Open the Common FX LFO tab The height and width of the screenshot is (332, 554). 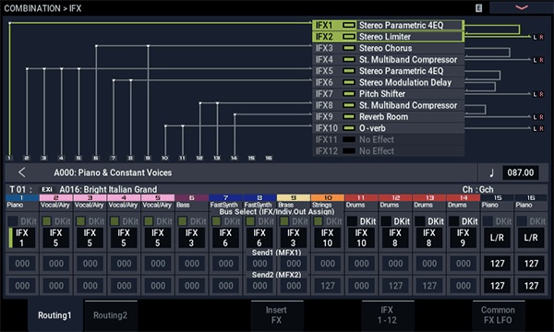499,315
